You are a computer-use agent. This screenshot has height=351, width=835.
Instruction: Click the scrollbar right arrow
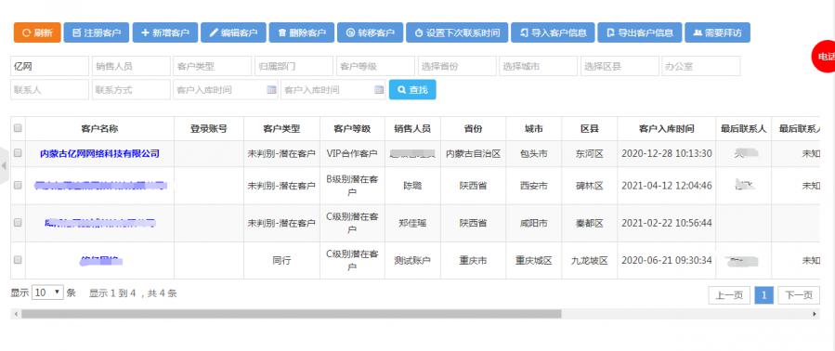(x=815, y=314)
